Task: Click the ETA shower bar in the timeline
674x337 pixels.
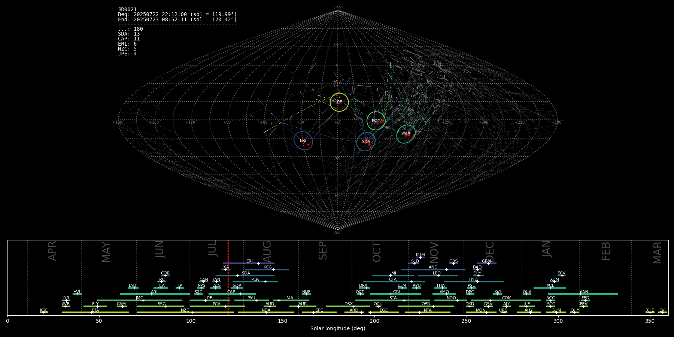Action: (95, 312)
